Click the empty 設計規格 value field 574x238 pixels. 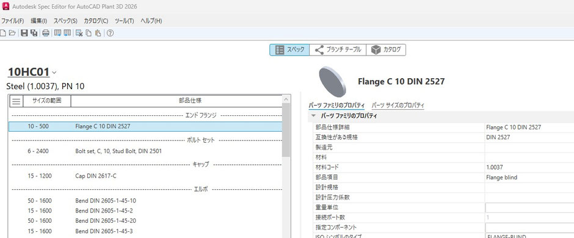point(529,187)
